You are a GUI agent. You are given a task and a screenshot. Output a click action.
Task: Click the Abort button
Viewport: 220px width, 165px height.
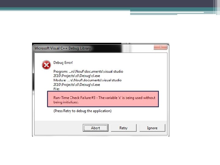[96, 128]
